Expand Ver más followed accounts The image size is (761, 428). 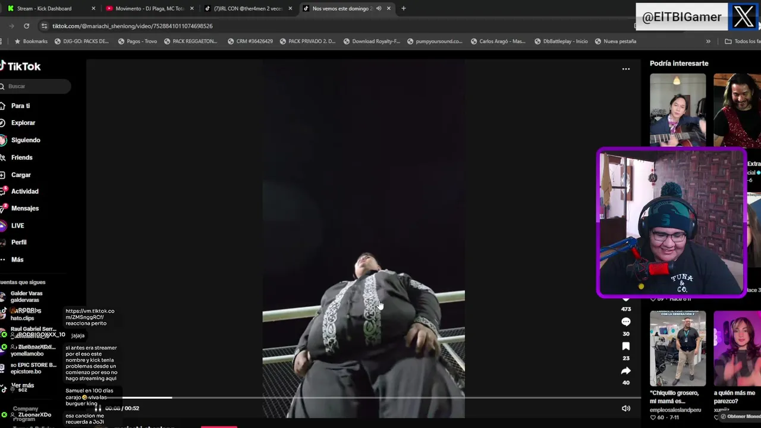pyautogui.click(x=23, y=385)
